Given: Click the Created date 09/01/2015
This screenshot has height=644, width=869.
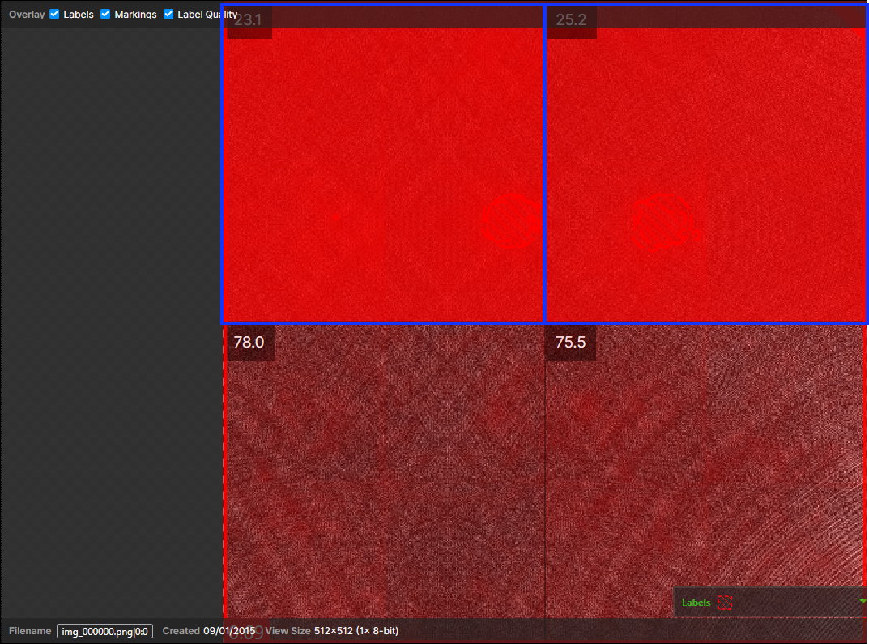Looking at the screenshot, I should [229, 631].
